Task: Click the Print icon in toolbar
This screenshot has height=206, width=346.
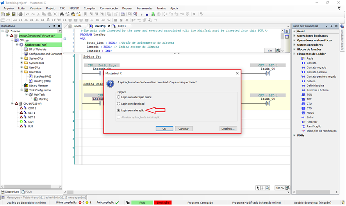Action: coord(20,14)
